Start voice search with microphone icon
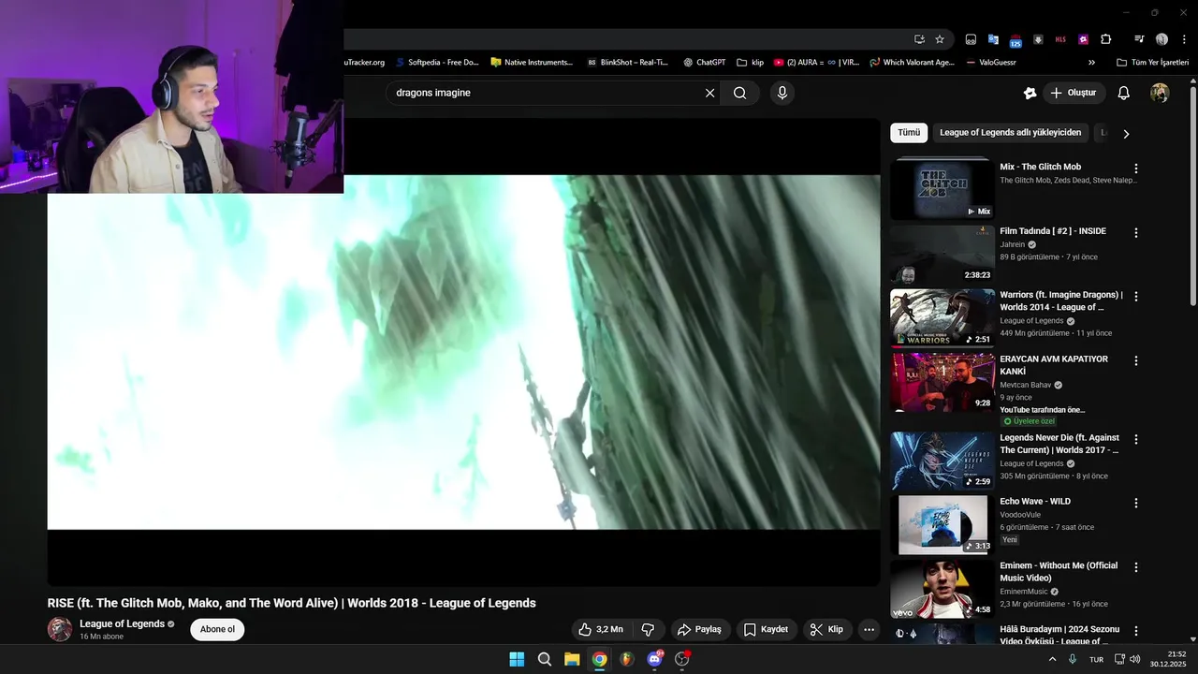 tap(782, 93)
